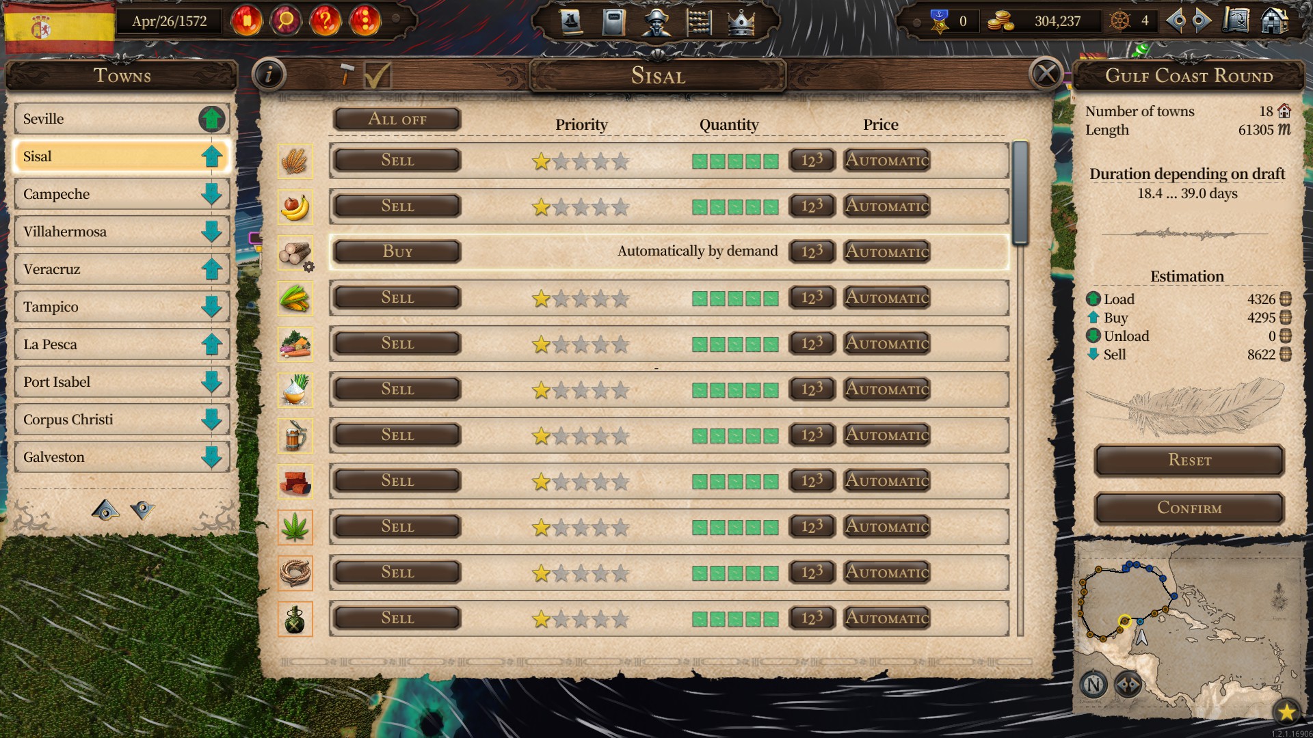Click the Confirm button to save route
Screen dimensions: 1313x738
[x=1188, y=507]
